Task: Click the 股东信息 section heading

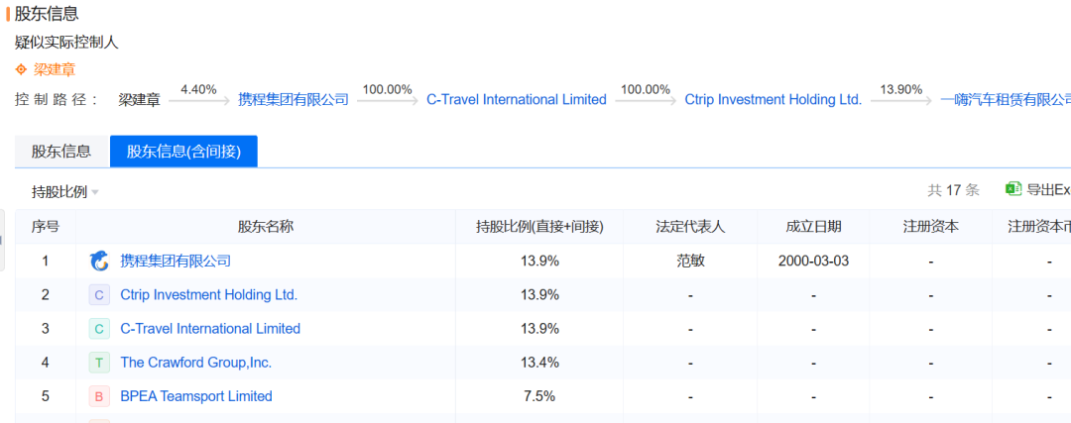Action: coord(47,13)
